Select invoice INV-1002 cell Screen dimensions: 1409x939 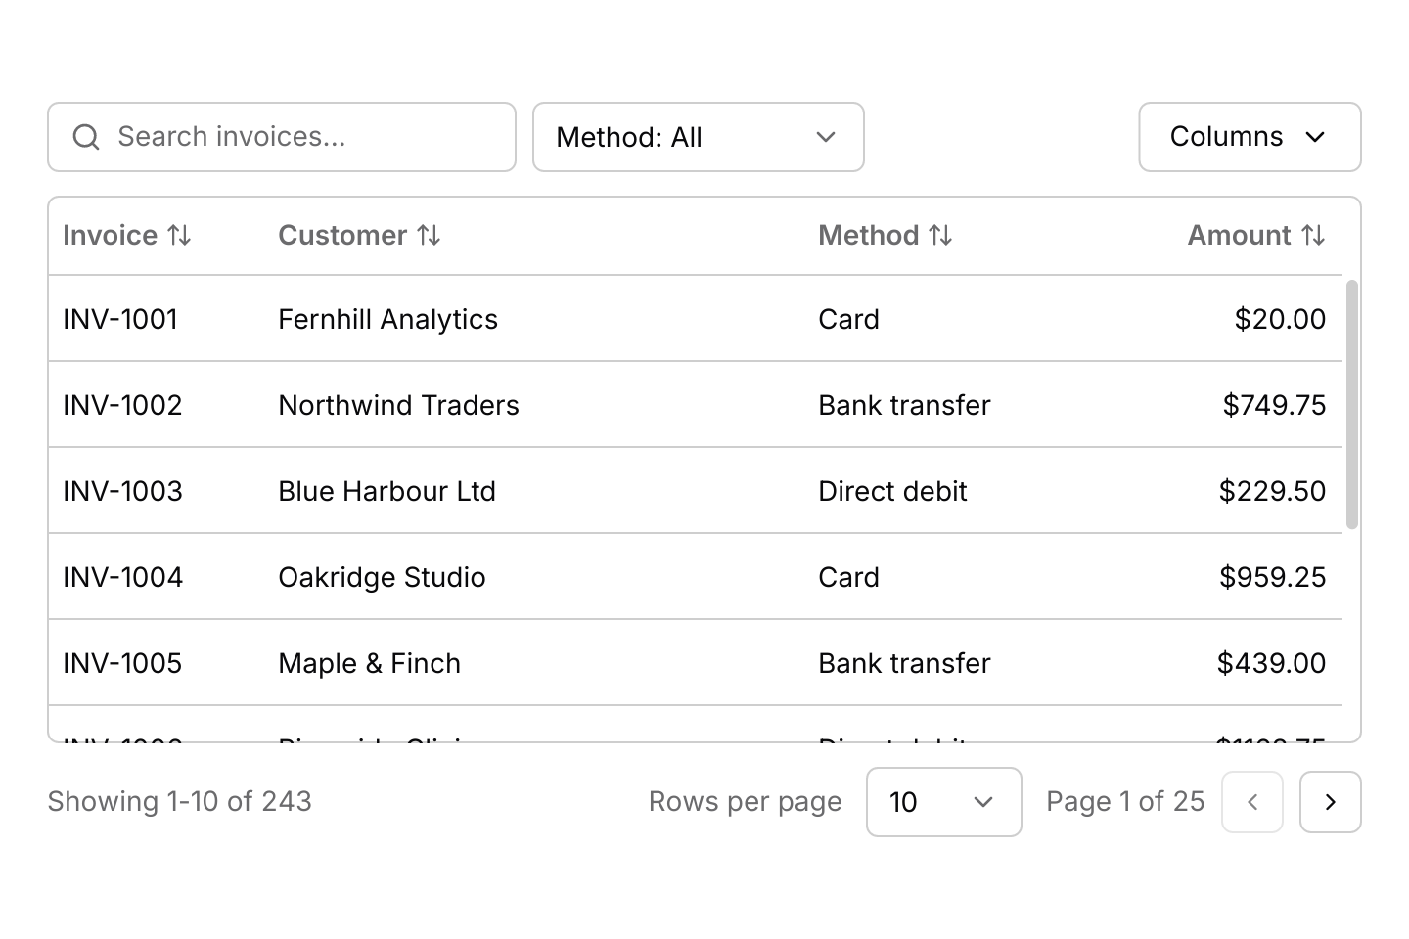point(122,405)
